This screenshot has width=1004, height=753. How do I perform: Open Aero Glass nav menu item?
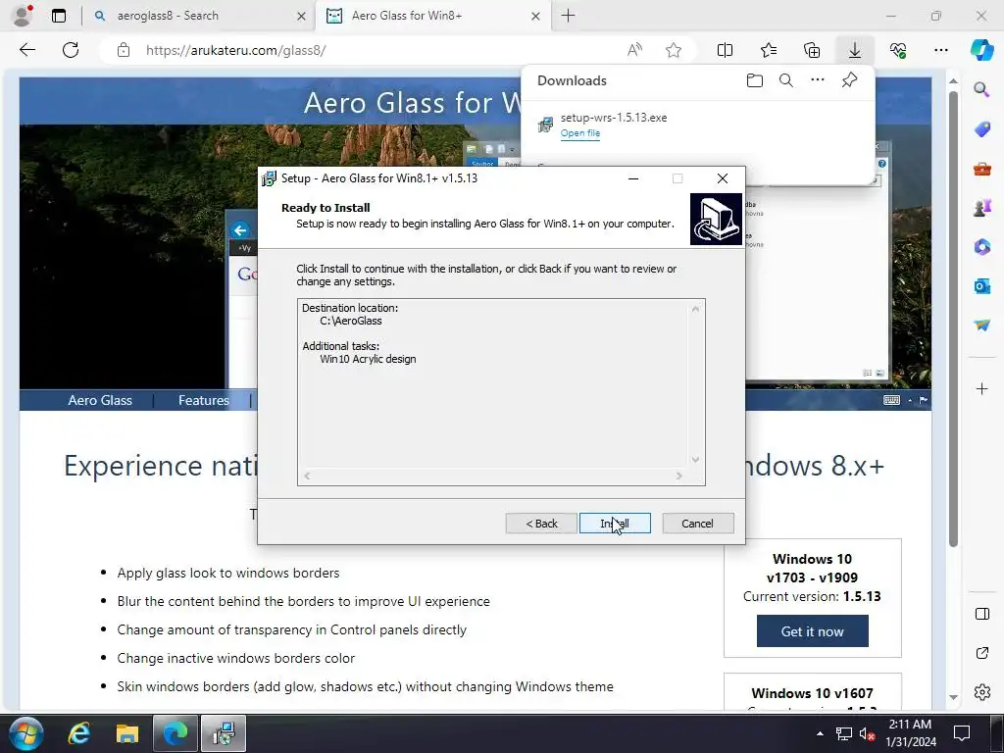(x=100, y=400)
